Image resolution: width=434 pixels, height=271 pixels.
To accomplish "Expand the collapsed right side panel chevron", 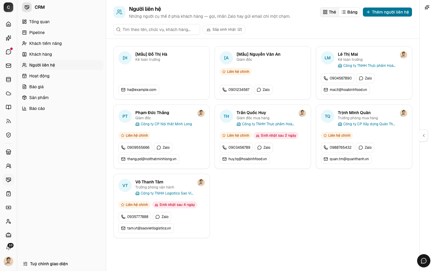I will [424, 135].
